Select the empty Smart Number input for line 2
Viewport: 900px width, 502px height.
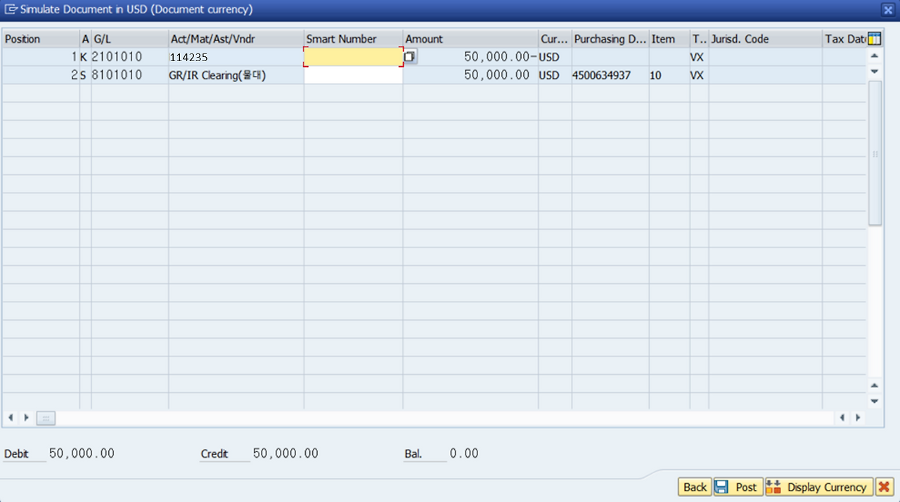point(352,75)
